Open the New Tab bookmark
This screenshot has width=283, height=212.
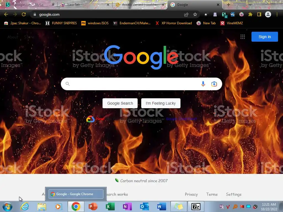(206, 23)
